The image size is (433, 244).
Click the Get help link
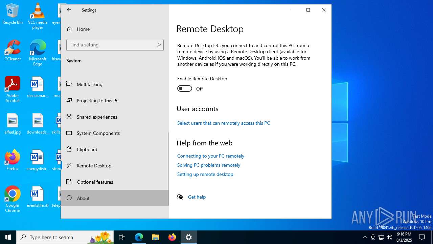[197, 197]
